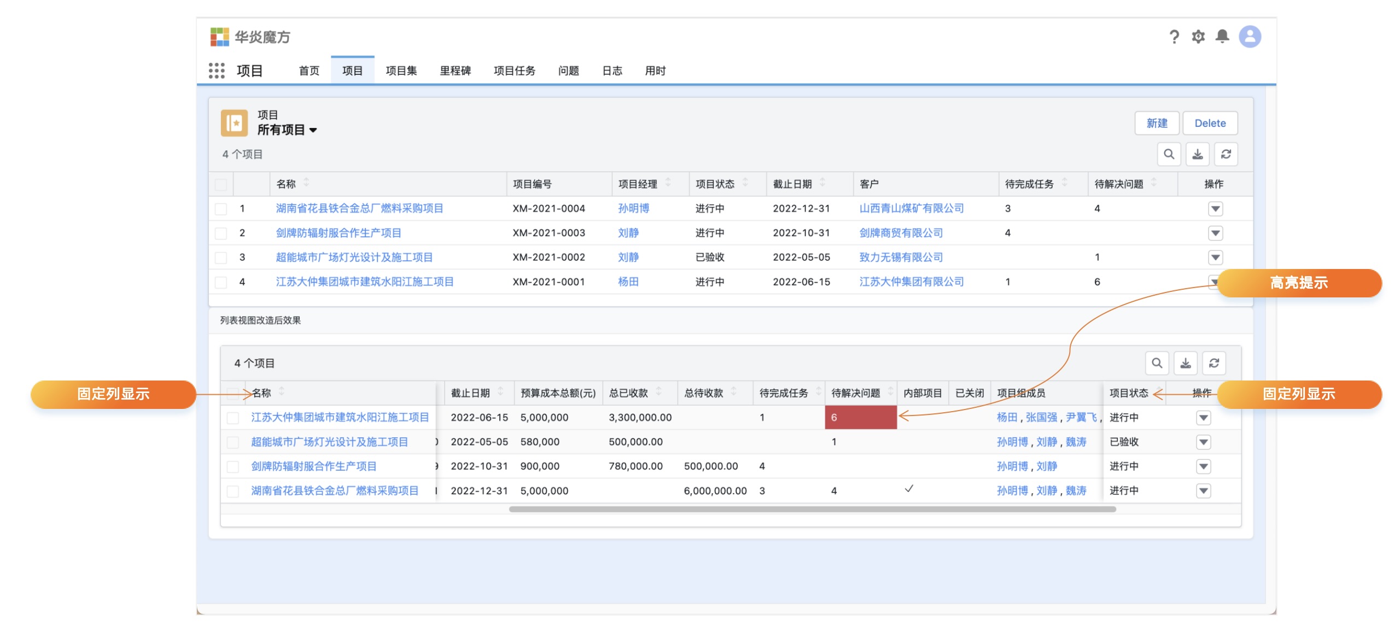
Task: Open 山西青山煤矿有限公司 customer link
Action: tap(911, 208)
